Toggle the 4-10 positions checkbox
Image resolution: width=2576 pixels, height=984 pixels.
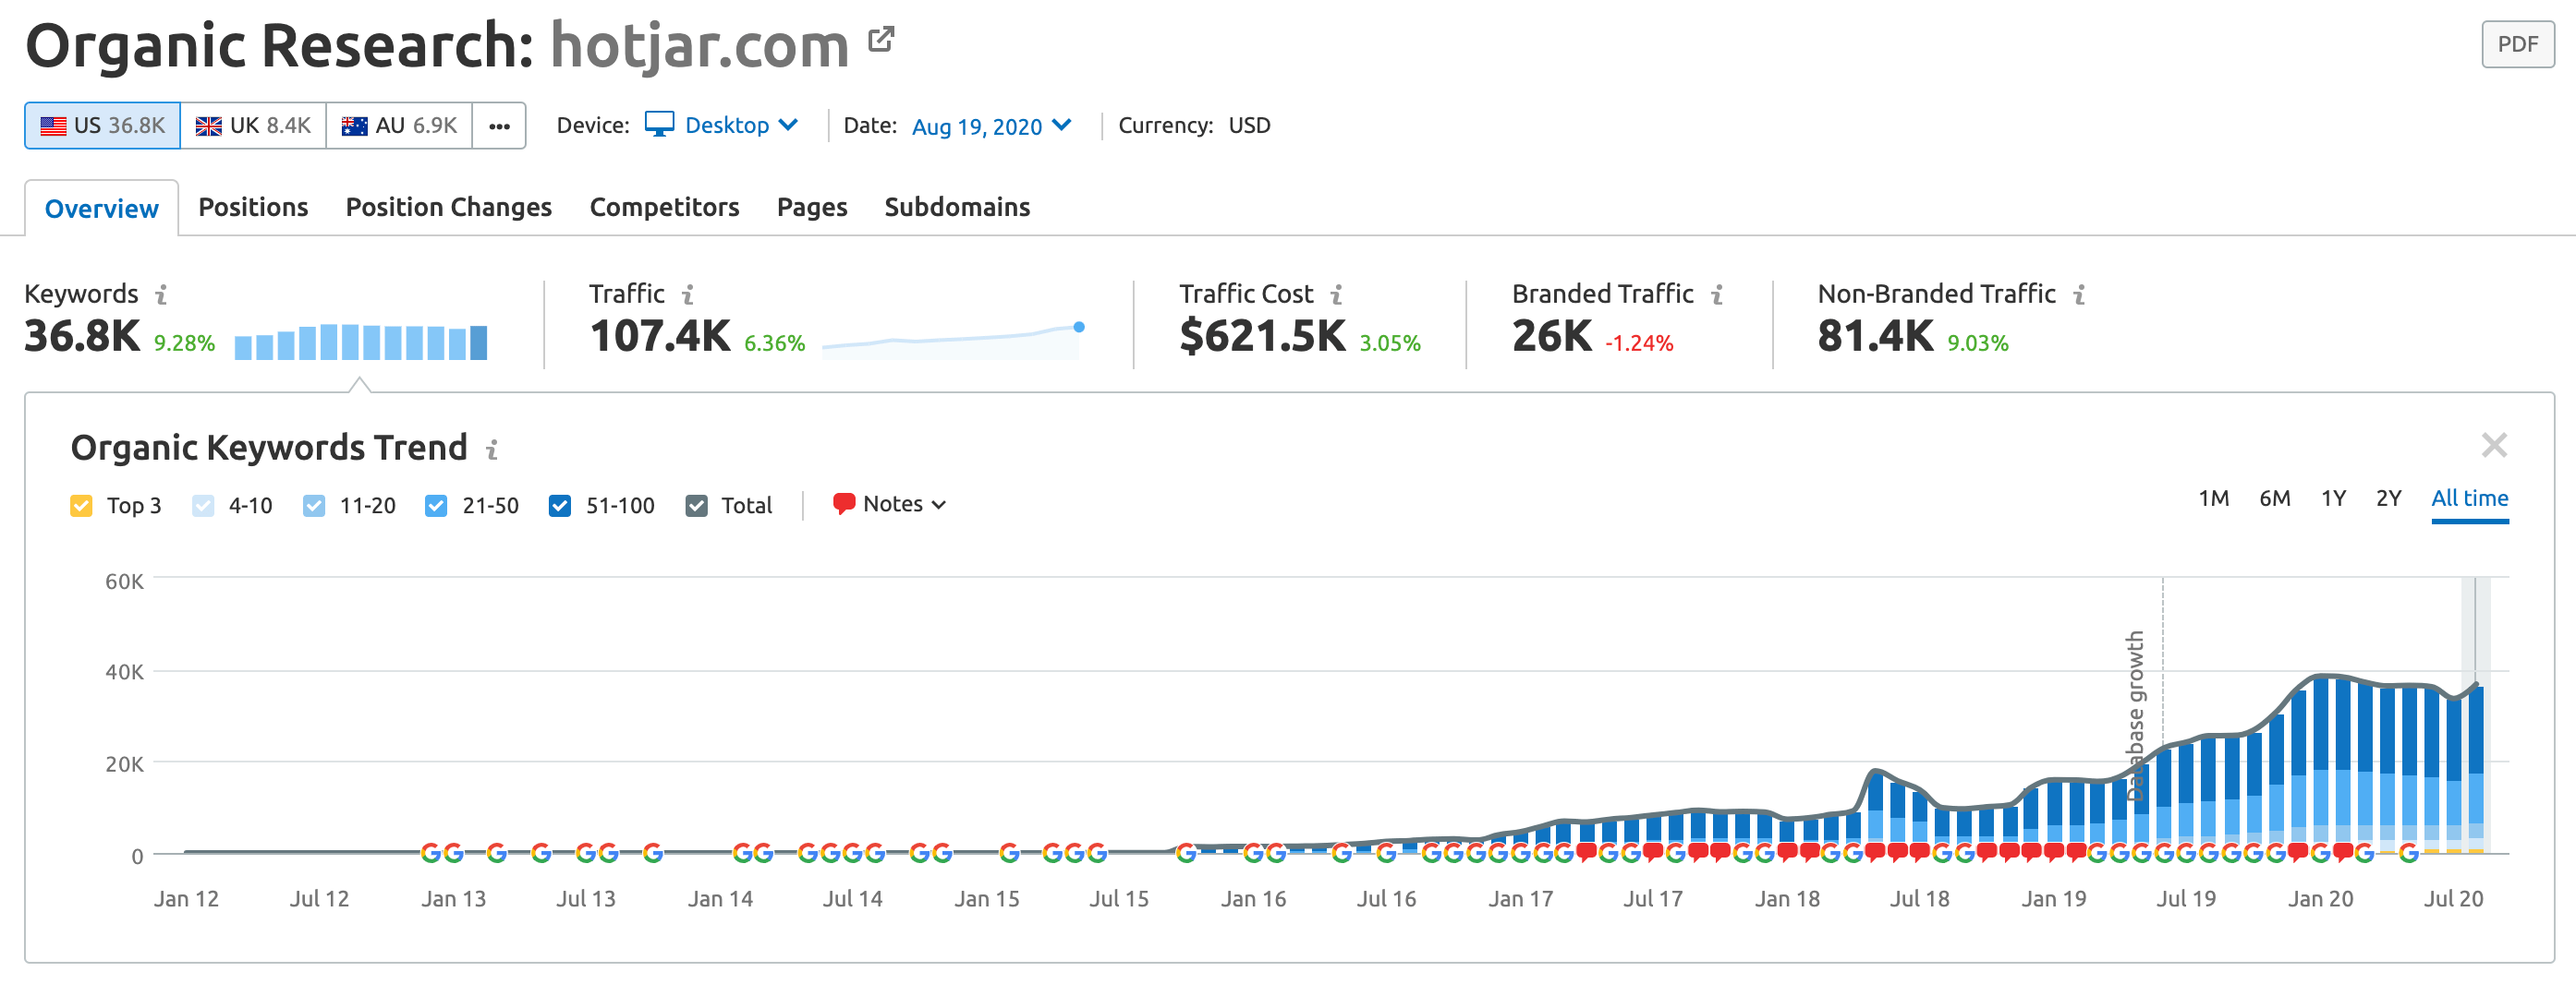pyautogui.click(x=203, y=506)
